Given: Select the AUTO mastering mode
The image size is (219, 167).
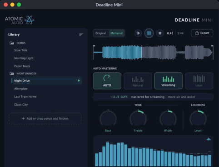Looking at the screenshot, I should coord(107,81).
